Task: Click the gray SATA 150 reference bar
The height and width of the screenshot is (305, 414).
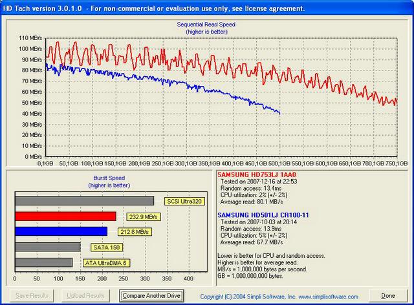Action: tap(48, 247)
